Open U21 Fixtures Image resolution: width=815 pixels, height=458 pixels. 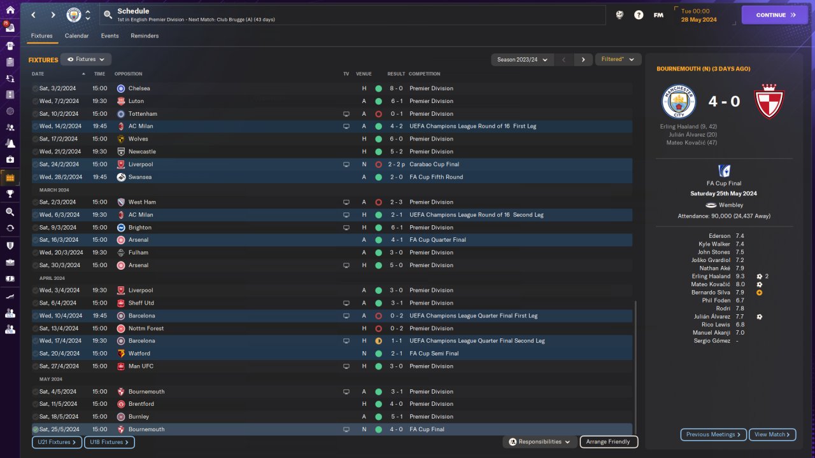click(57, 441)
